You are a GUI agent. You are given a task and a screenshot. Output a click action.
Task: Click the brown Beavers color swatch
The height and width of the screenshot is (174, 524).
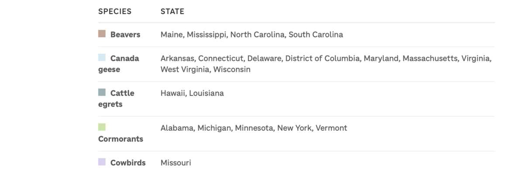tap(102, 34)
